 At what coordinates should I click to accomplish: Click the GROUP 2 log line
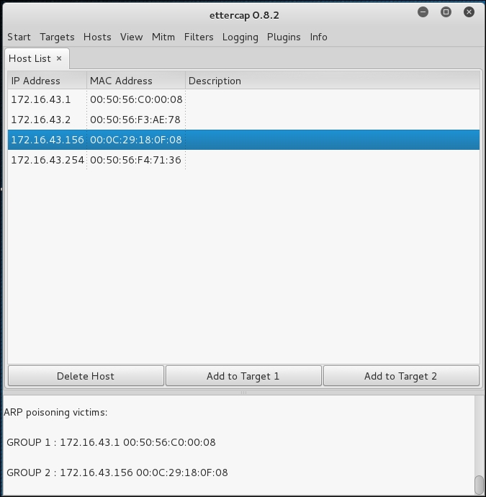point(117,473)
